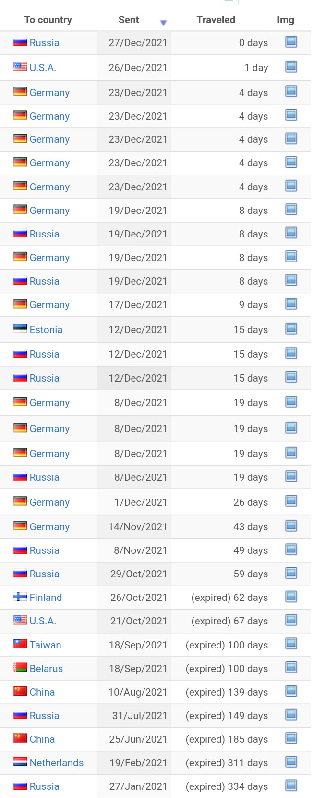Viewport: 325px width, 798px height.
Task: Click the Finland flag icon
Action: [x=20, y=597]
